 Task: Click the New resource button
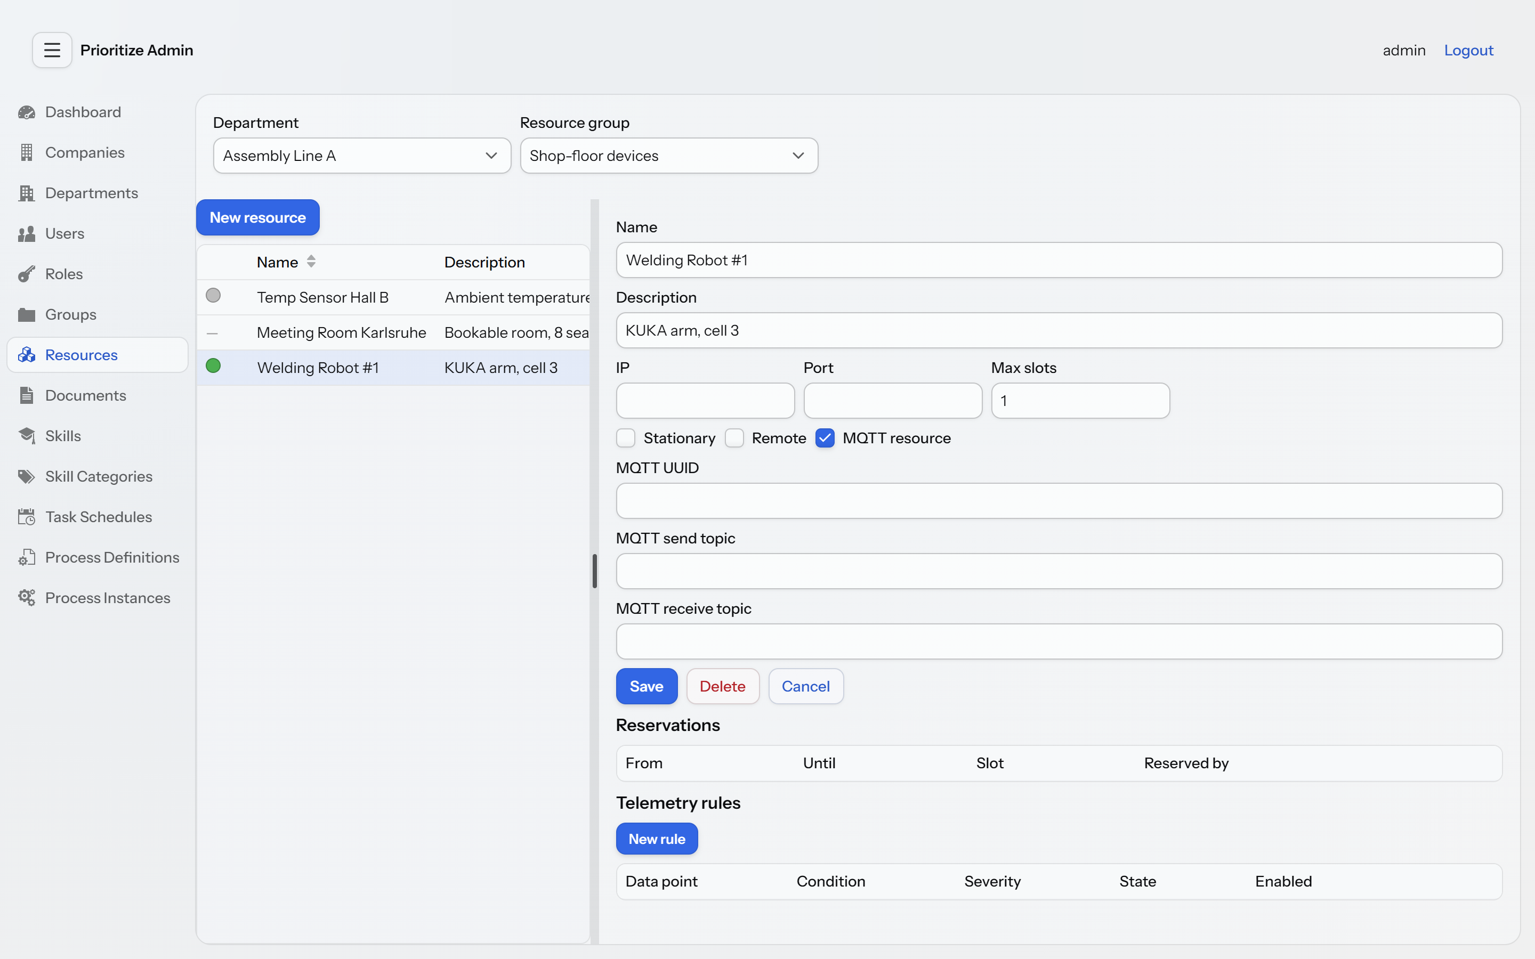coord(257,217)
